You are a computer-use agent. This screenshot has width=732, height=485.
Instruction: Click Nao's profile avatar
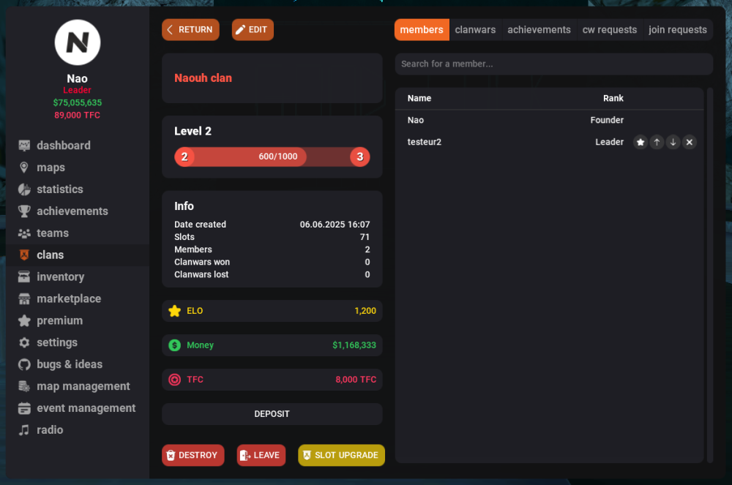[x=78, y=42]
